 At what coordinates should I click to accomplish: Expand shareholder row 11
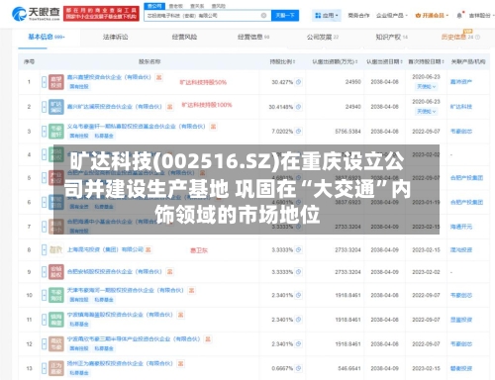coord(44,320)
